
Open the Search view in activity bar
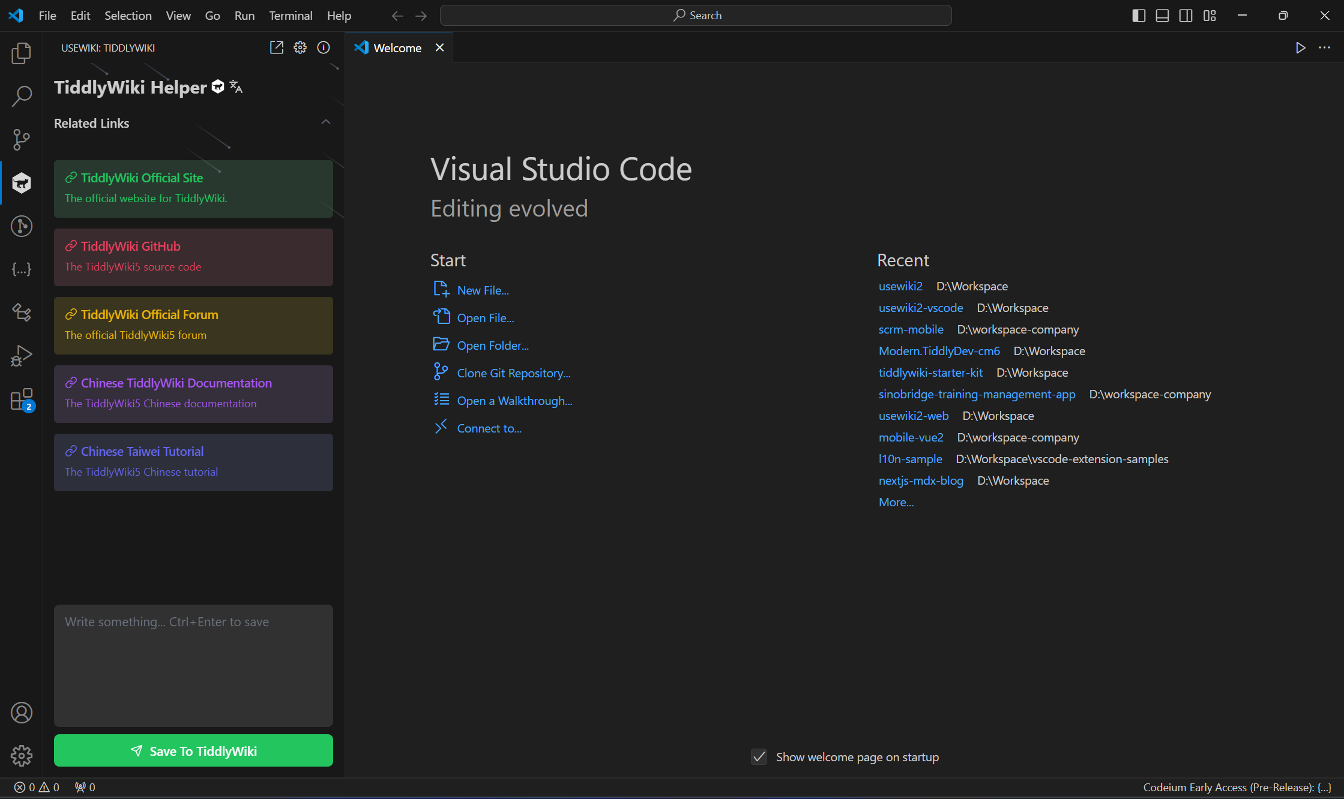coord(22,97)
